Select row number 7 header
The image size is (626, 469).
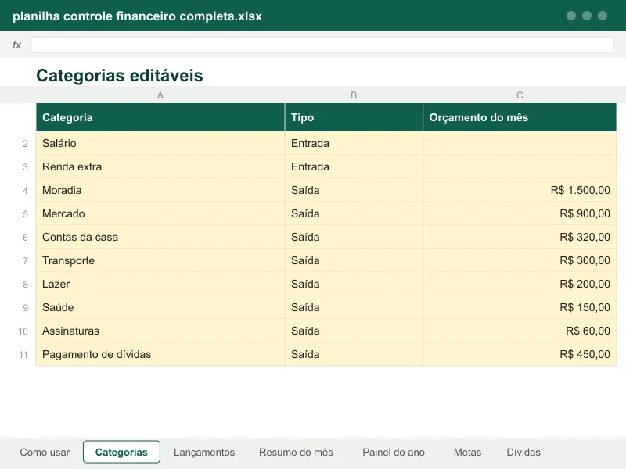[25, 261]
